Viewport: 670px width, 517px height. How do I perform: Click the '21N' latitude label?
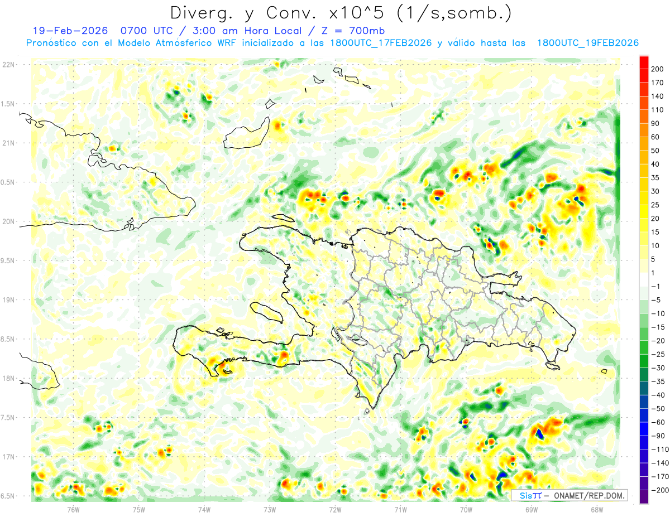pyautogui.click(x=9, y=143)
